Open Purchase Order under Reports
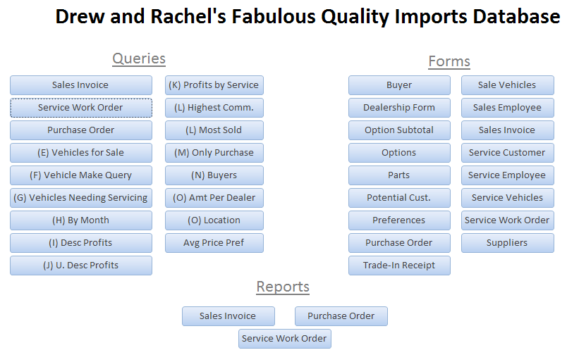 [341, 316]
